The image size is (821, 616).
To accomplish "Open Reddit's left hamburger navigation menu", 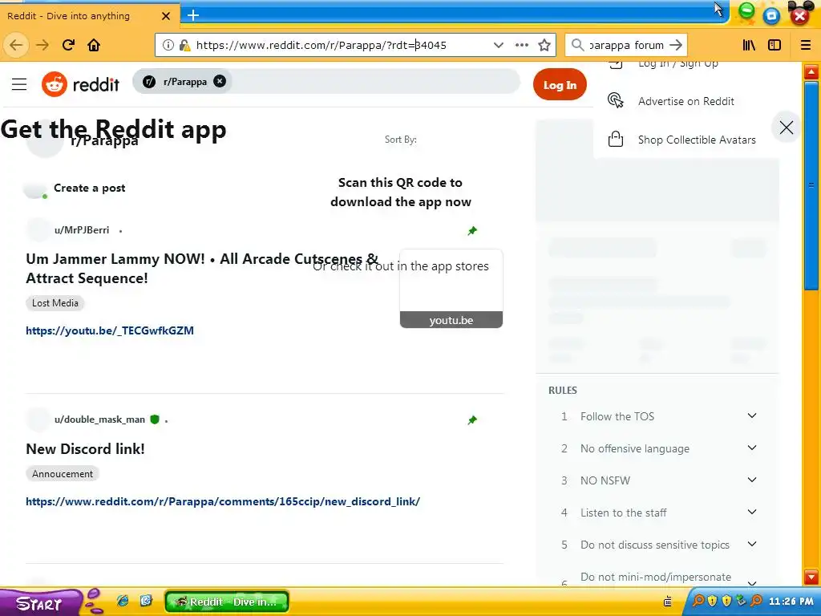I will coord(19,83).
